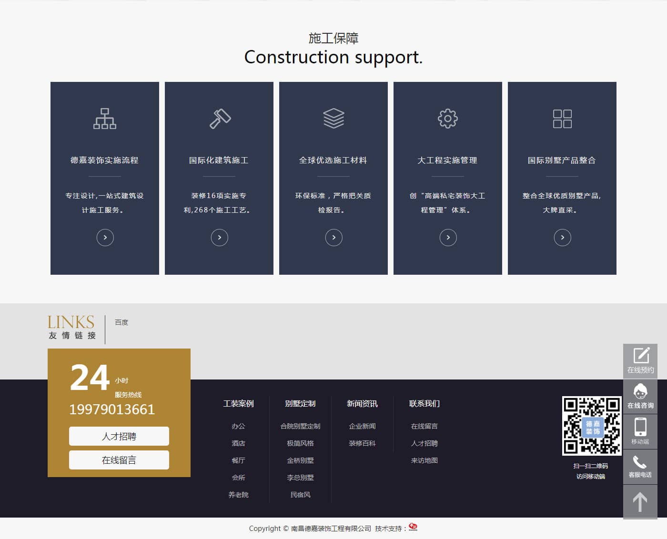
Task: Click the 德嘉装饰 QR code image
Action: 592,426
